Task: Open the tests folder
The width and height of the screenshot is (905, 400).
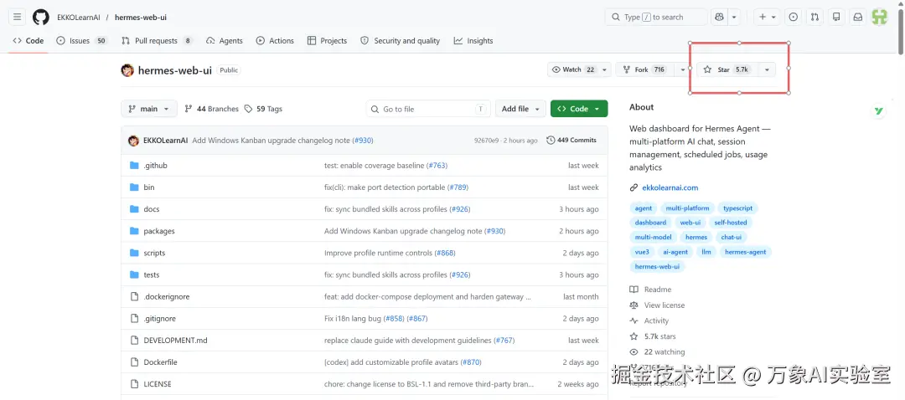Action: pyautogui.click(x=151, y=275)
